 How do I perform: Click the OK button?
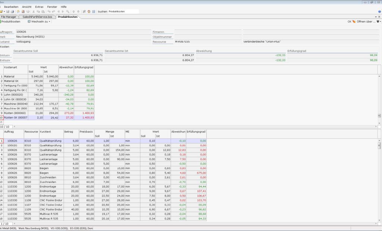[350, 22]
